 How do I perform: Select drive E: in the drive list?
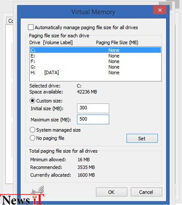click(x=96, y=56)
